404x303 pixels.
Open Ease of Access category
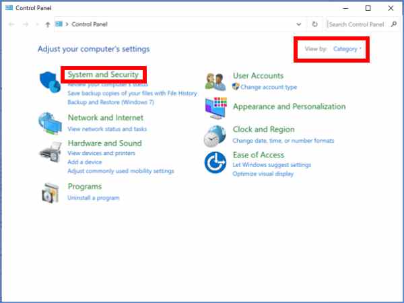259,155
